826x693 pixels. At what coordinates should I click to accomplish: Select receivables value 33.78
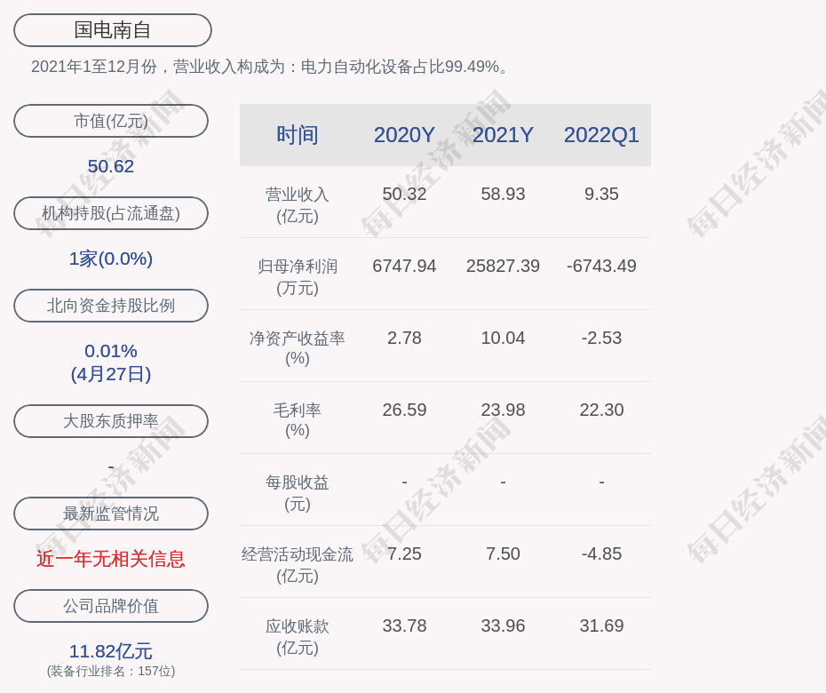(x=404, y=626)
